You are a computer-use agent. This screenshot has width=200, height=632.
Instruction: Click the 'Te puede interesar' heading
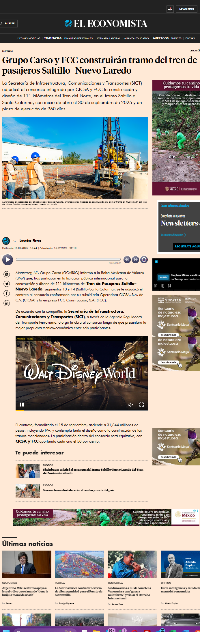(x=40, y=452)
